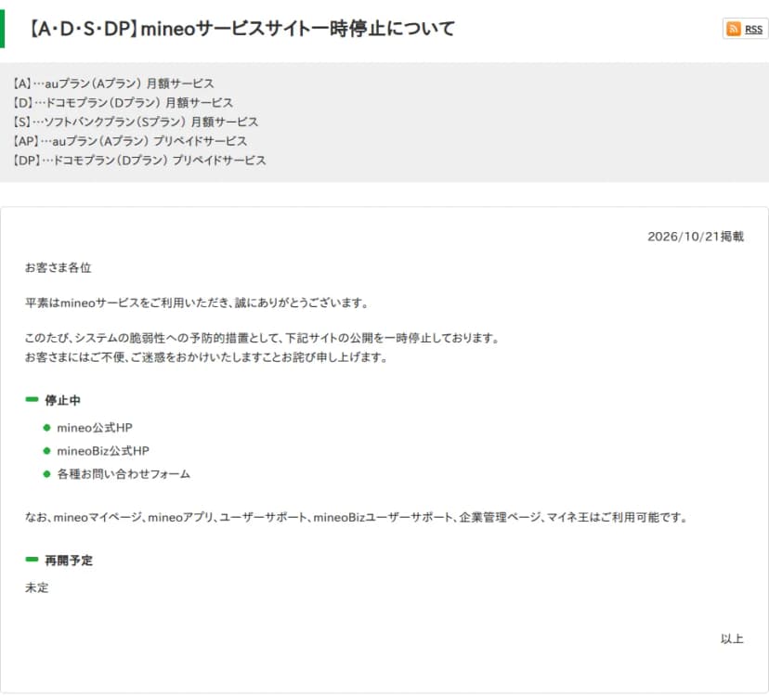Viewport: 769px width, 696px height.
Task: Open the orange RSS feed icon
Action: click(733, 29)
